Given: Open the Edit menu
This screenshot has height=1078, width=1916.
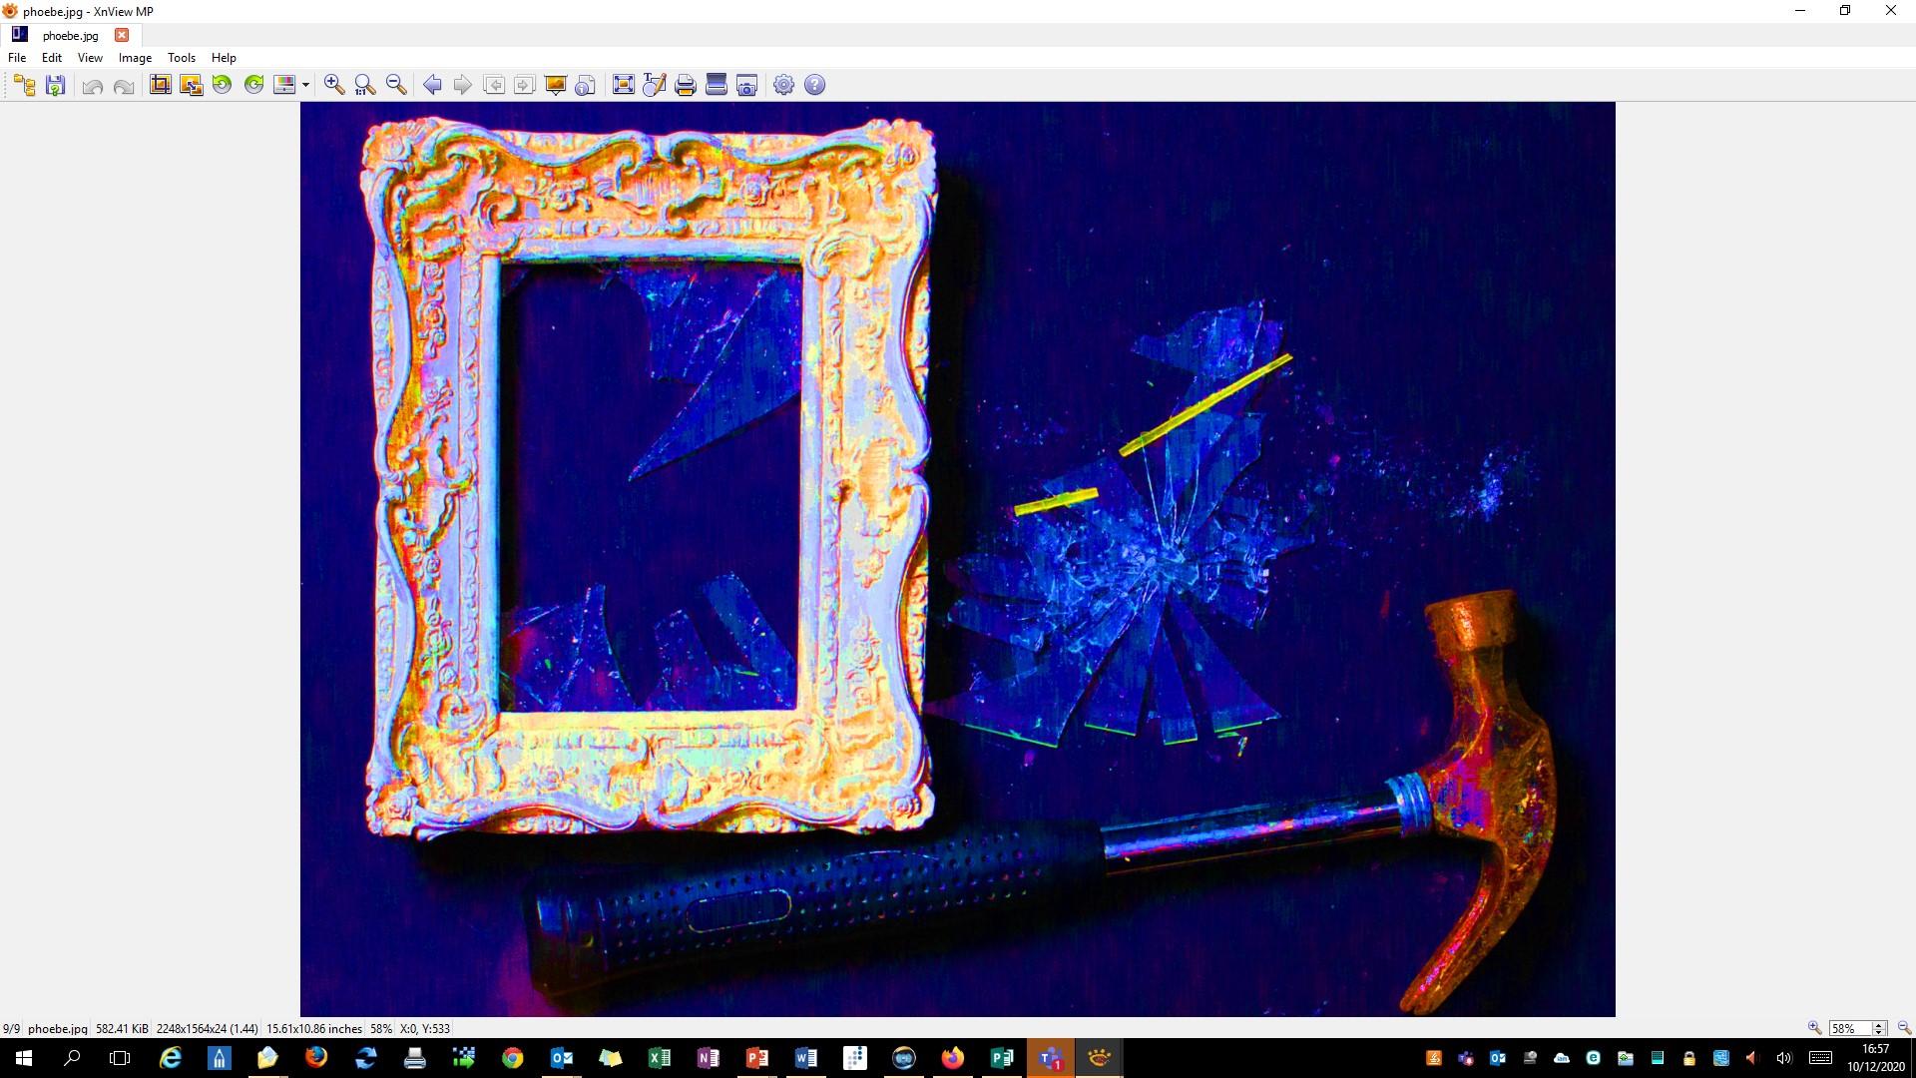Looking at the screenshot, I should (52, 58).
